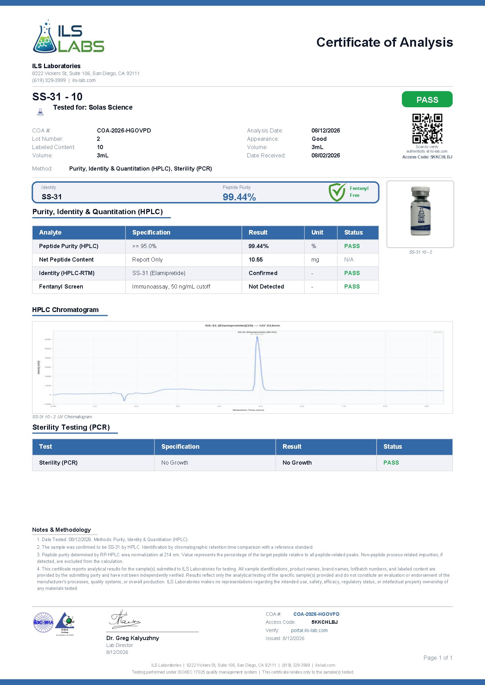Click the Identity (HPLC-RTM) row label
485x685 pixels.
pyautogui.click(x=67, y=273)
